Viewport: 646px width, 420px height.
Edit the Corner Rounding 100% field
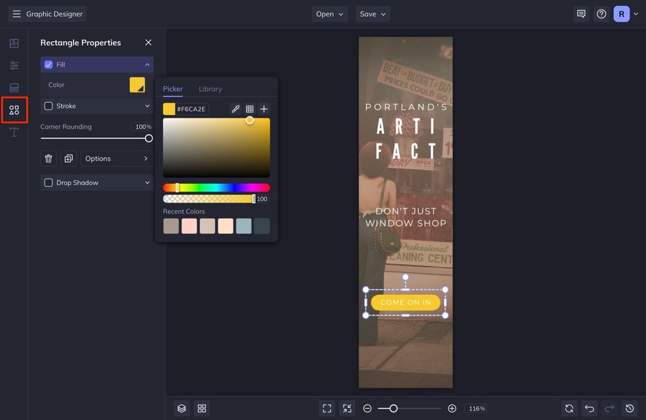click(x=142, y=127)
